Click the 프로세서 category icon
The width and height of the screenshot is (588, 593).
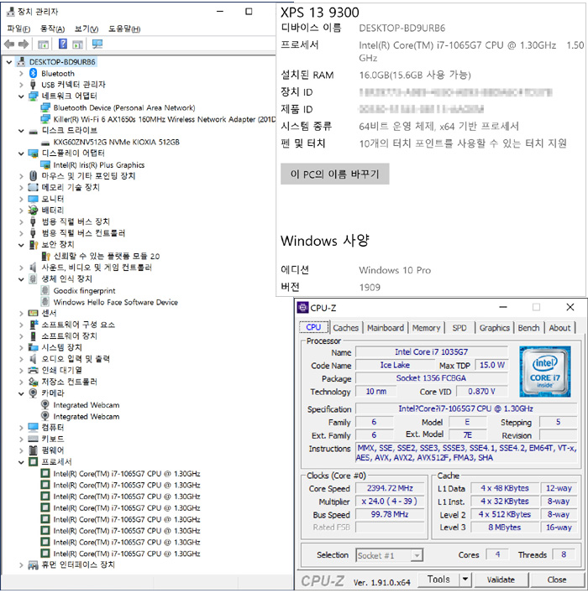click(x=34, y=462)
